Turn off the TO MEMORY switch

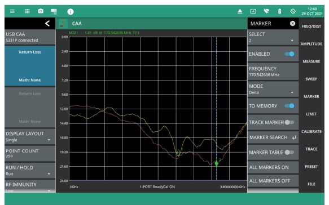click(289, 106)
